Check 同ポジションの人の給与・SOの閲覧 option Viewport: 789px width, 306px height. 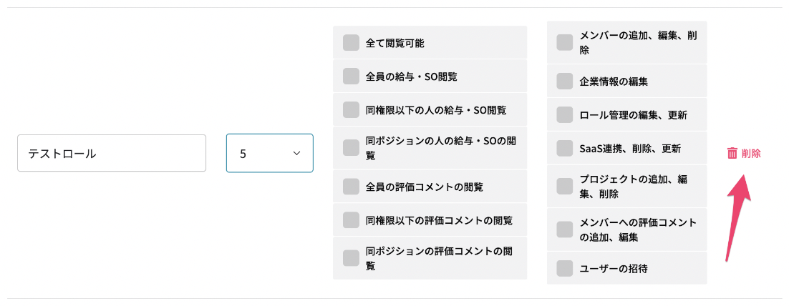pos(351,148)
